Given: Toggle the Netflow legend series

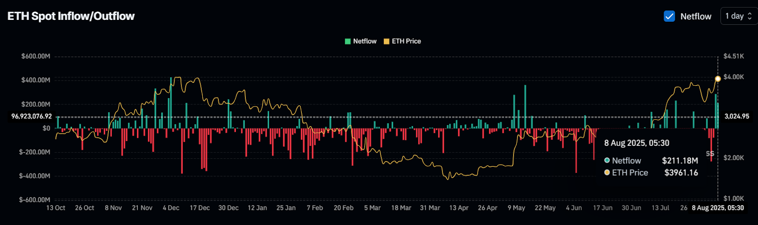Looking at the screenshot, I should [361, 41].
